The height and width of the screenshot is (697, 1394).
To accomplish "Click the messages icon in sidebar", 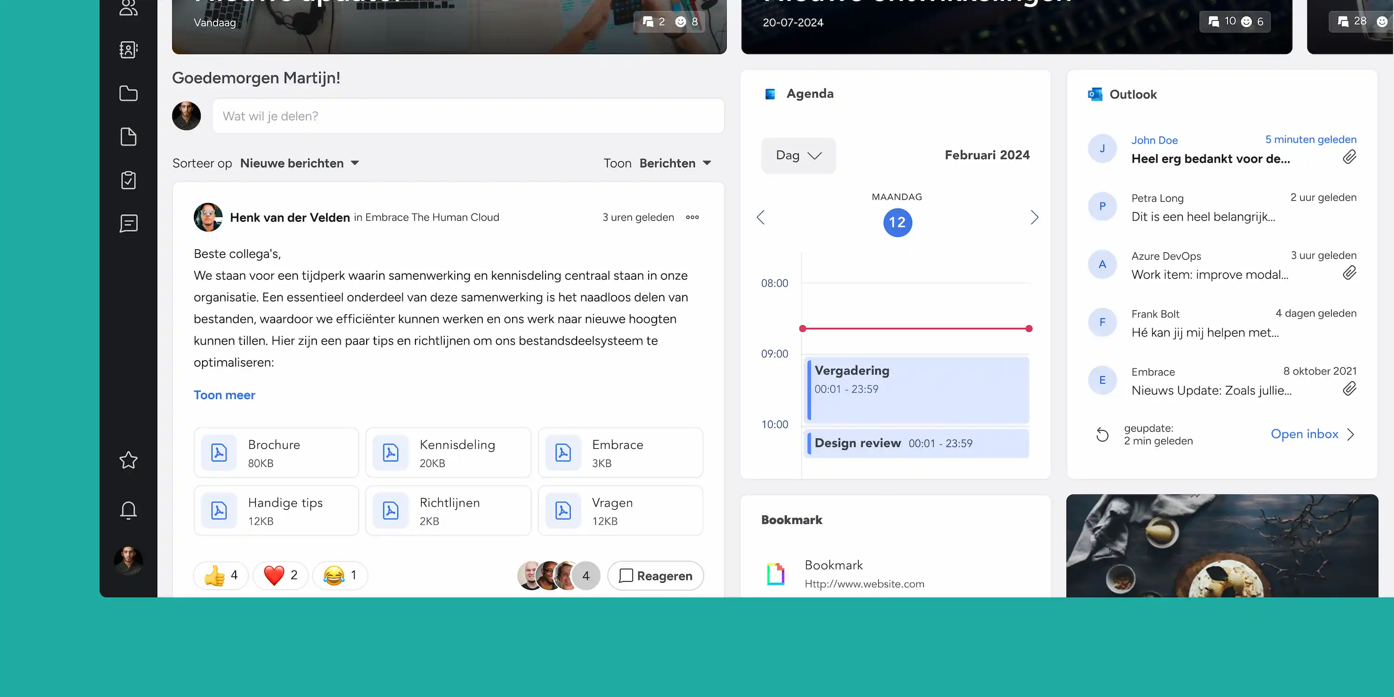I will pyautogui.click(x=128, y=223).
